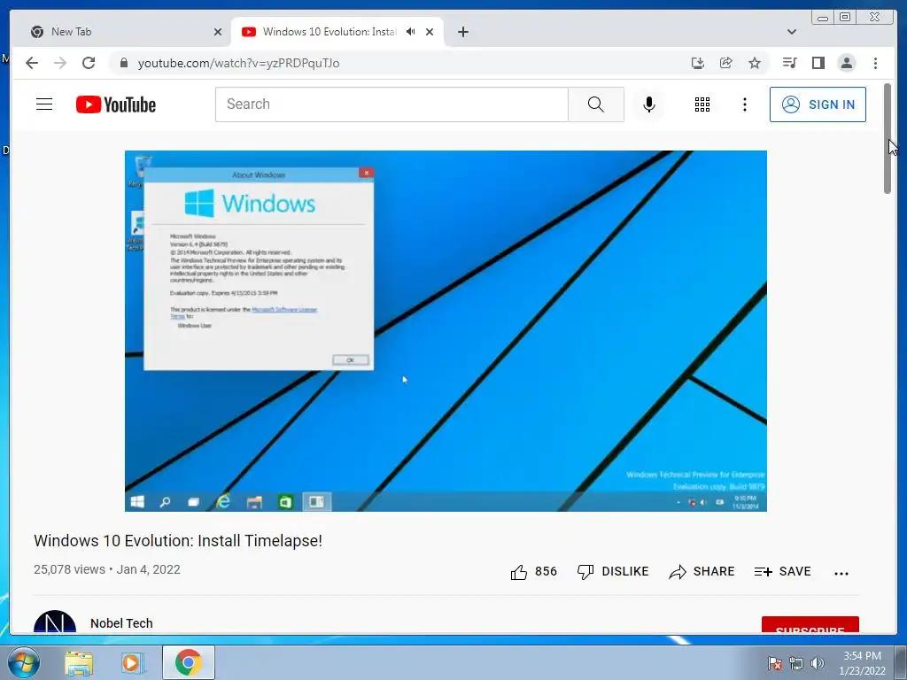The width and height of the screenshot is (907, 680).
Task: Close the New Tab tab
Action: 218,32
